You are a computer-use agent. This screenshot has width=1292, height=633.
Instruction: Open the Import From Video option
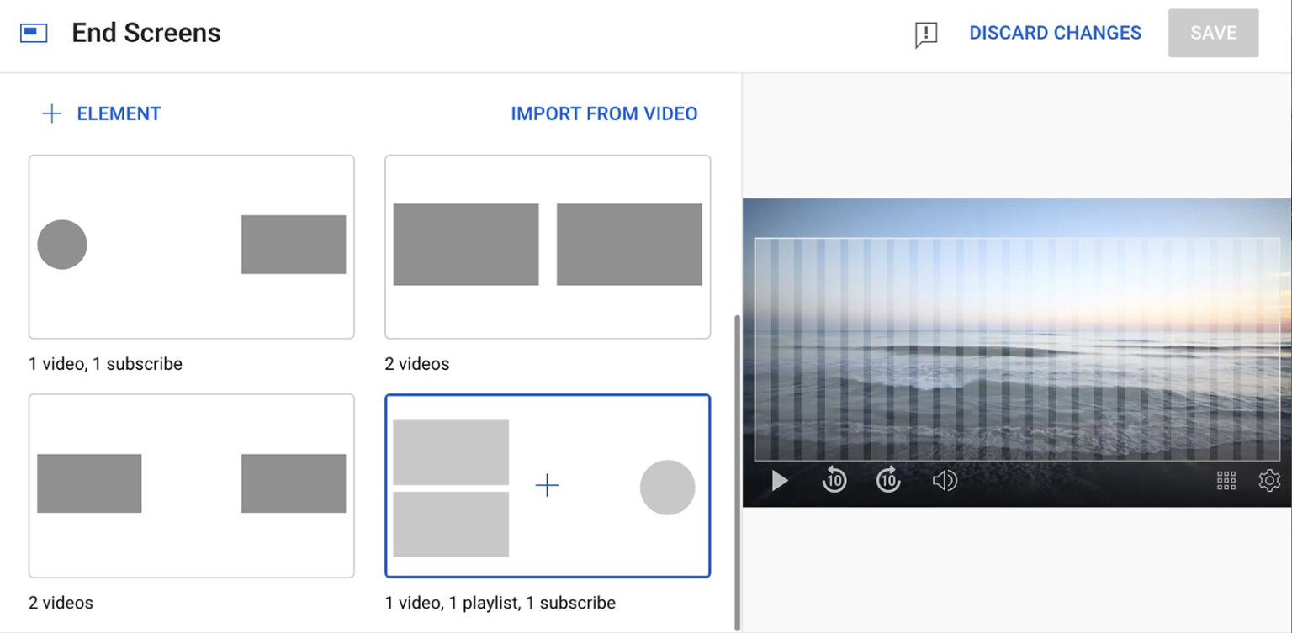[x=604, y=113]
